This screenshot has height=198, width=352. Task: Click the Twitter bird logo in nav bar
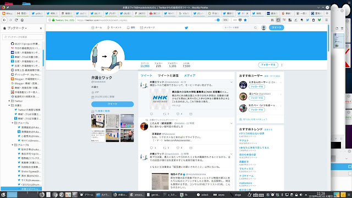point(186,28)
